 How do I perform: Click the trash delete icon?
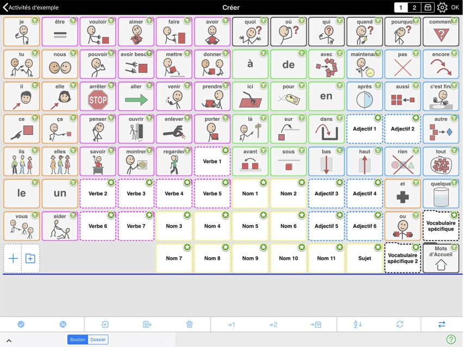coord(189,324)
